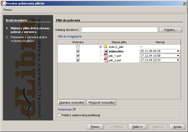Open the Pomoc menu in menu bar
This screenshot has width=188, height=132.
8,10
